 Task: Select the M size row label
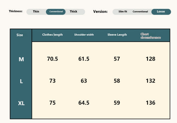tap(21, 59)
